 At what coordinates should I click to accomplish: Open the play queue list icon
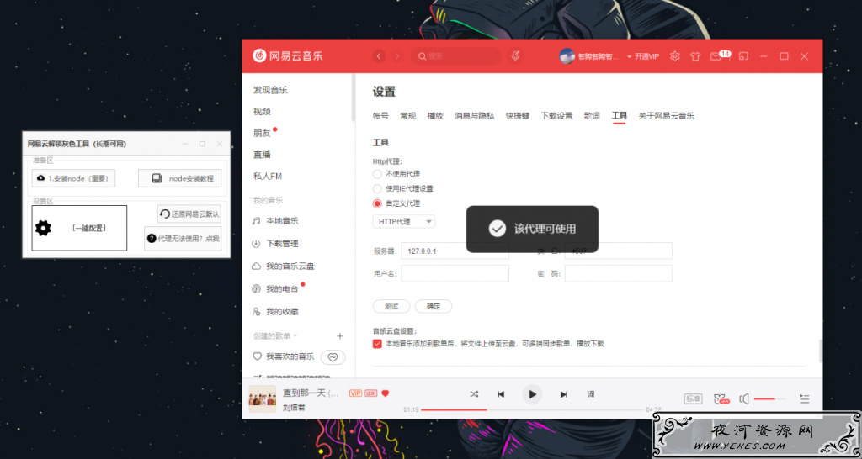[804, 399]
